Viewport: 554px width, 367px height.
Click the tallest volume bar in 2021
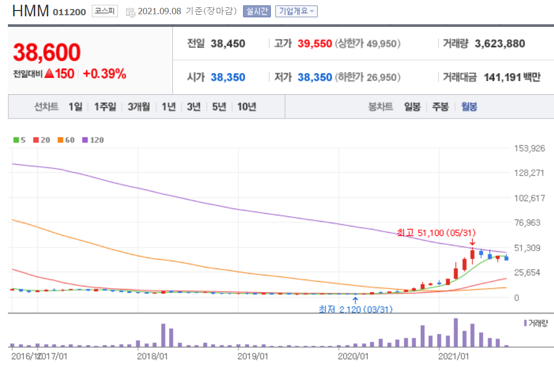point(456,332)
